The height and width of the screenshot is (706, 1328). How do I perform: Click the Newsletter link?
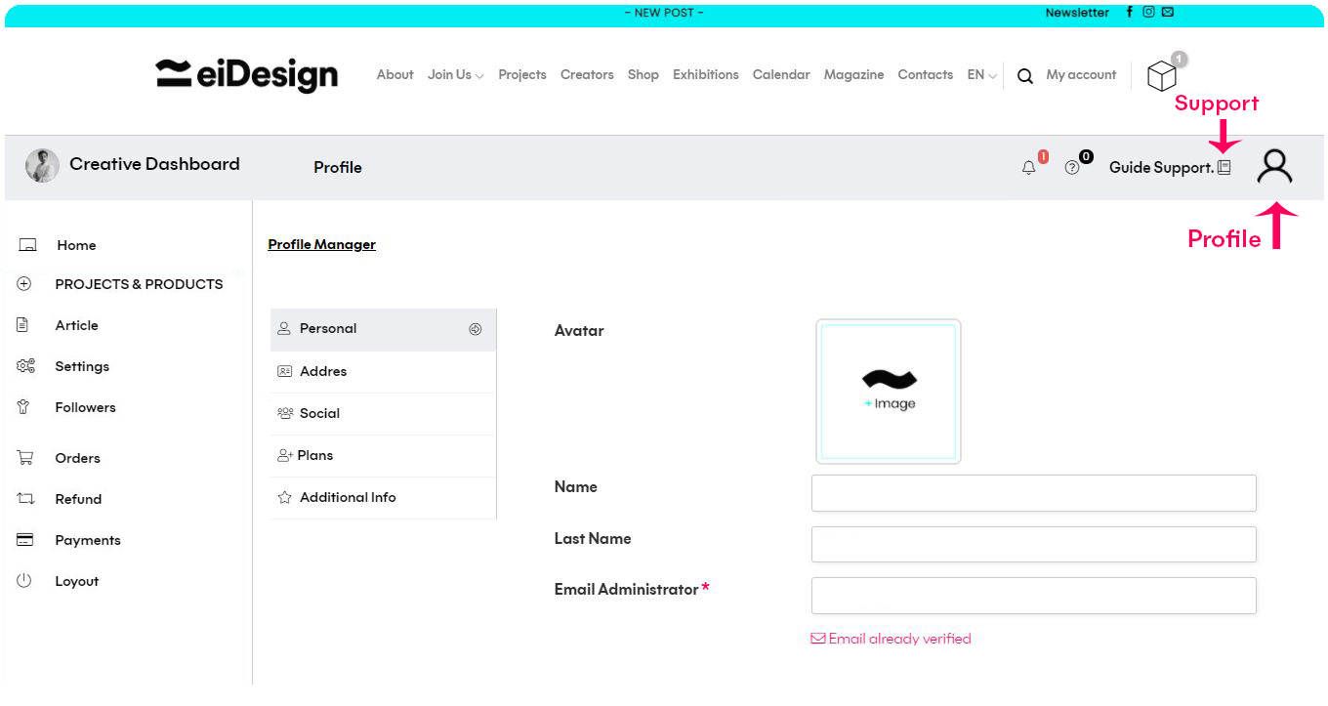[1077, 13]
